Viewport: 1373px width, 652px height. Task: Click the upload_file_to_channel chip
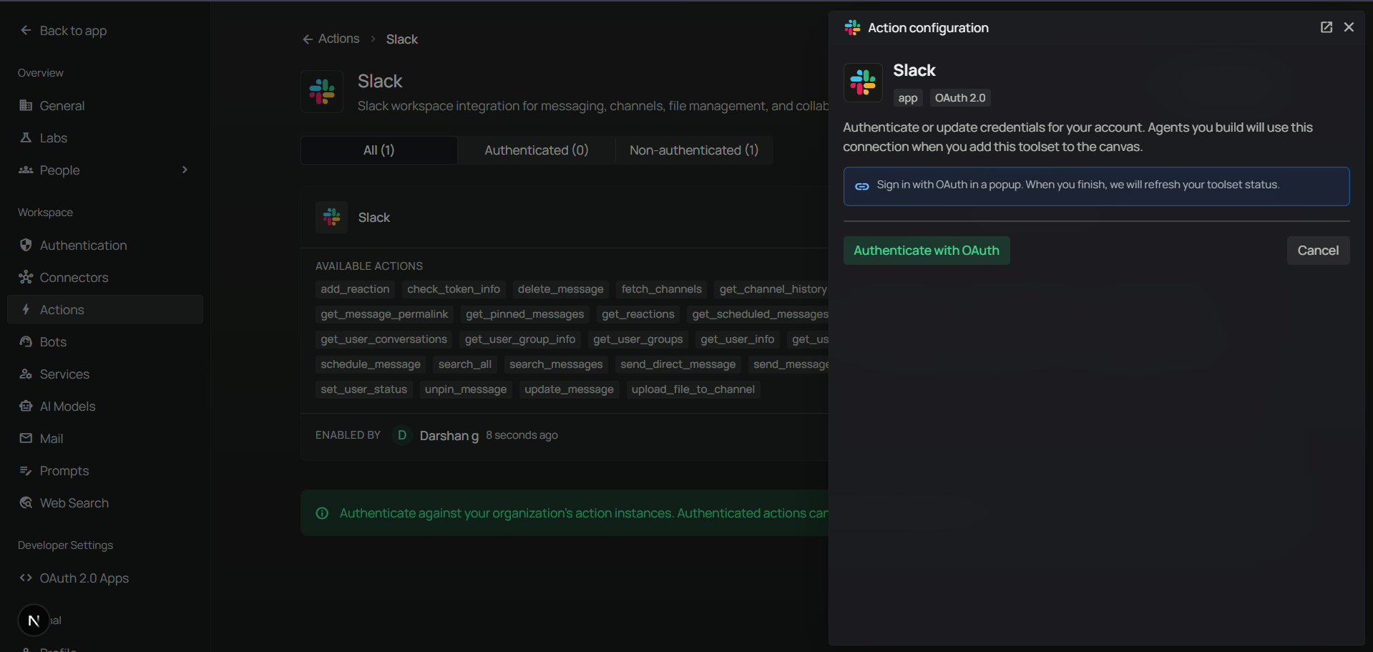pyautogui.click(x=693, y=389)
